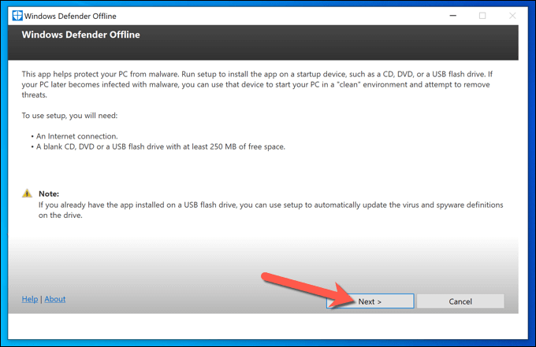Open the About link
Viewport: 536px width, 347px height.
pyautogui.click(x=55, y=299)
